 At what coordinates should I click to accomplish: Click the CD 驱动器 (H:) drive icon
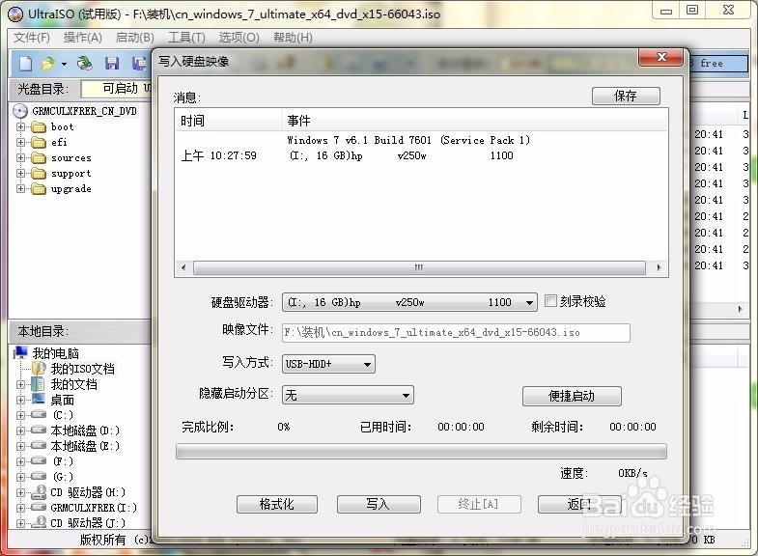pos(39,492)
